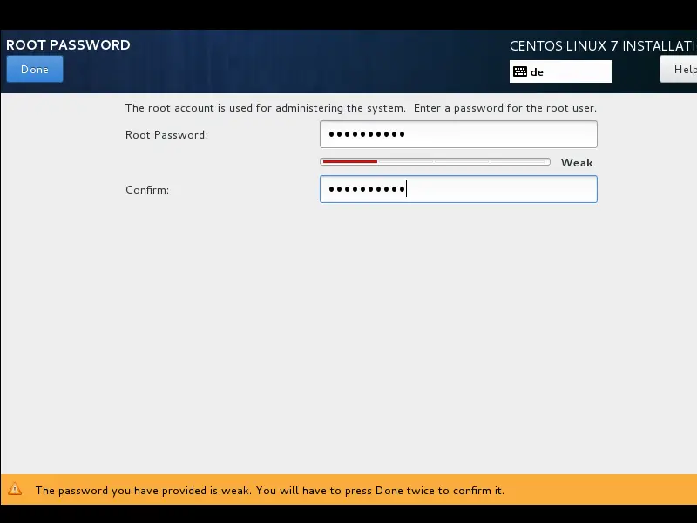
Task: Click the keyboard icon beside de
Action: (x=519, y=71)
